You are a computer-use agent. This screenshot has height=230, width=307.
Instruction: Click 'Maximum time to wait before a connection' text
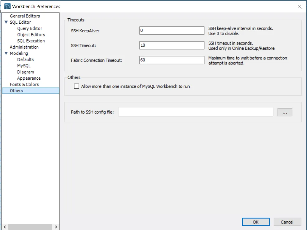(x=248, y=58)
